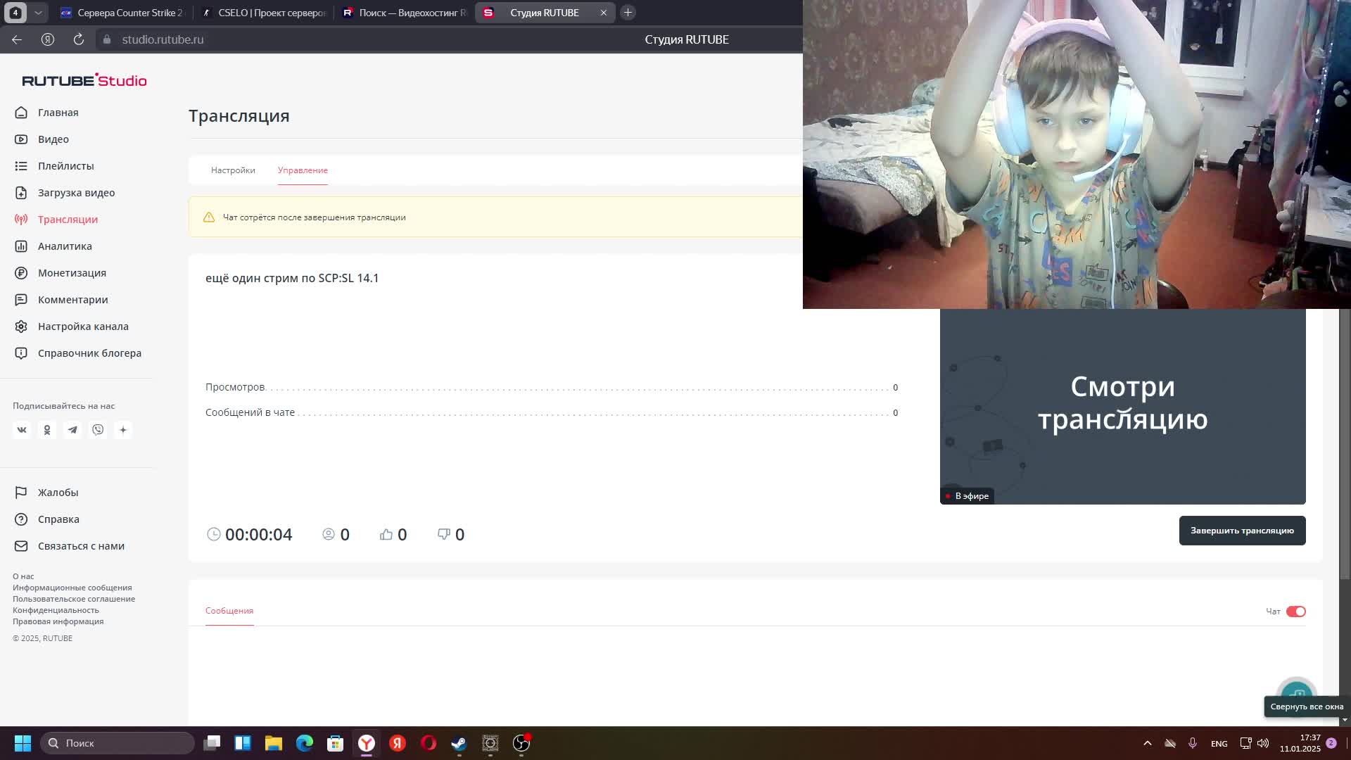Open Правовая информация link
This screenshot has width=1351, height=760.
[58, 621]
